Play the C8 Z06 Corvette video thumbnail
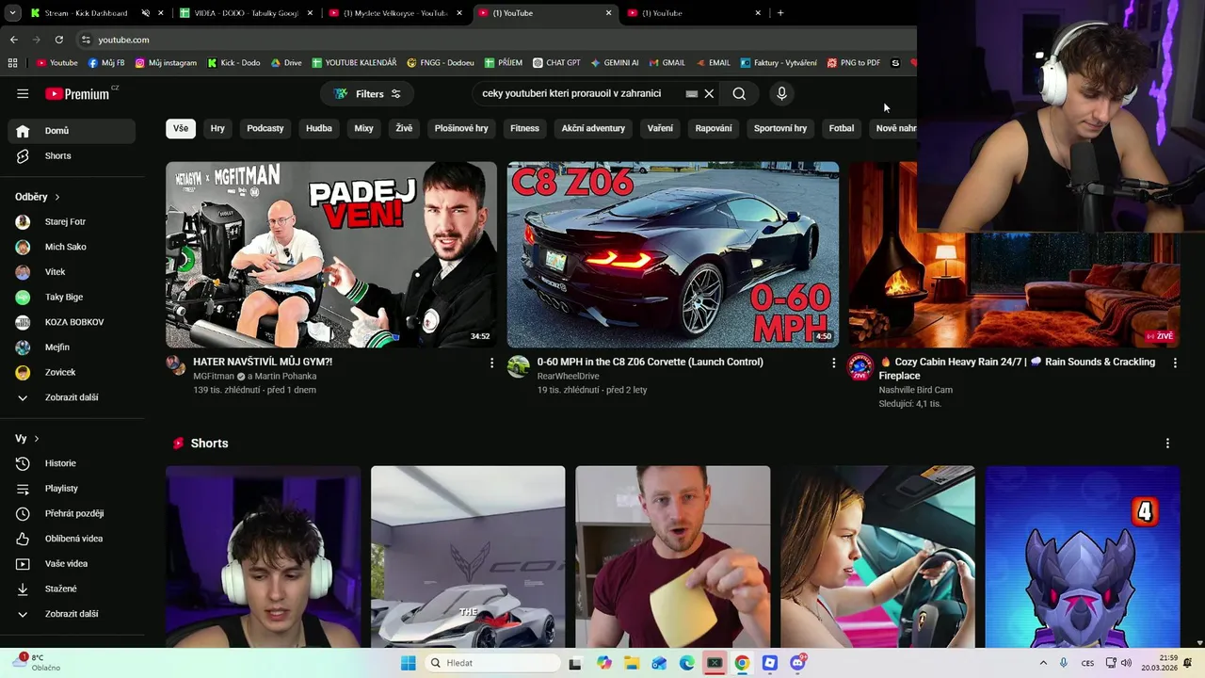Viewport: 1205px width, 678px height. [x=673, y=254]
